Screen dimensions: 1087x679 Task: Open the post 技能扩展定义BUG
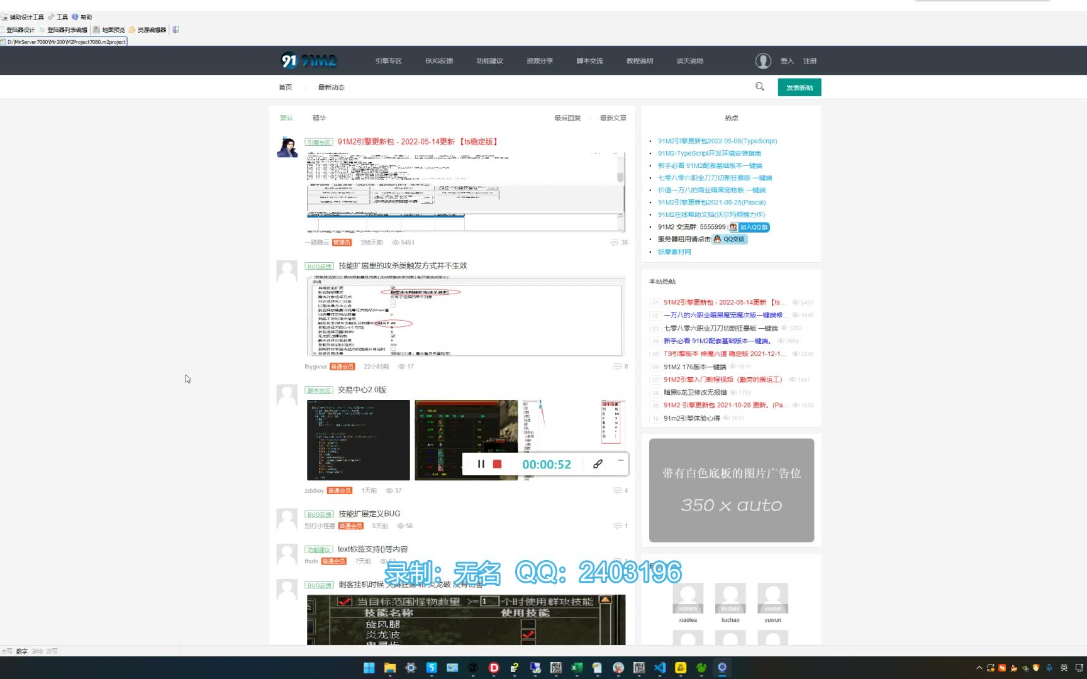[369, 514]
